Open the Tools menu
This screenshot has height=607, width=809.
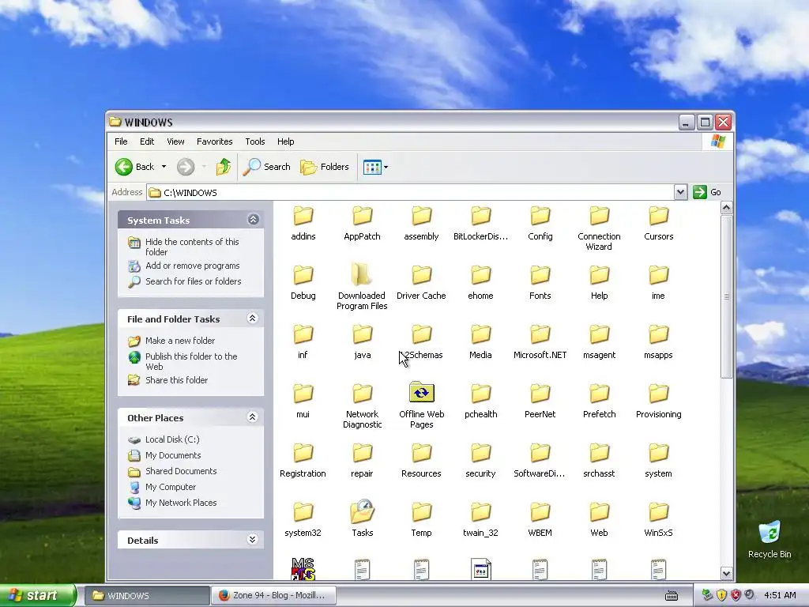pyautogui.click(x=255, y=141)
